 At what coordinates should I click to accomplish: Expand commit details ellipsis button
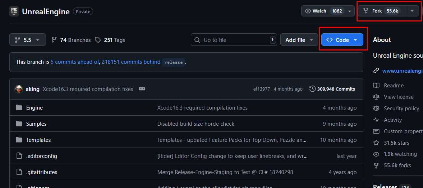pyautogui.click(x=142, y=89)
